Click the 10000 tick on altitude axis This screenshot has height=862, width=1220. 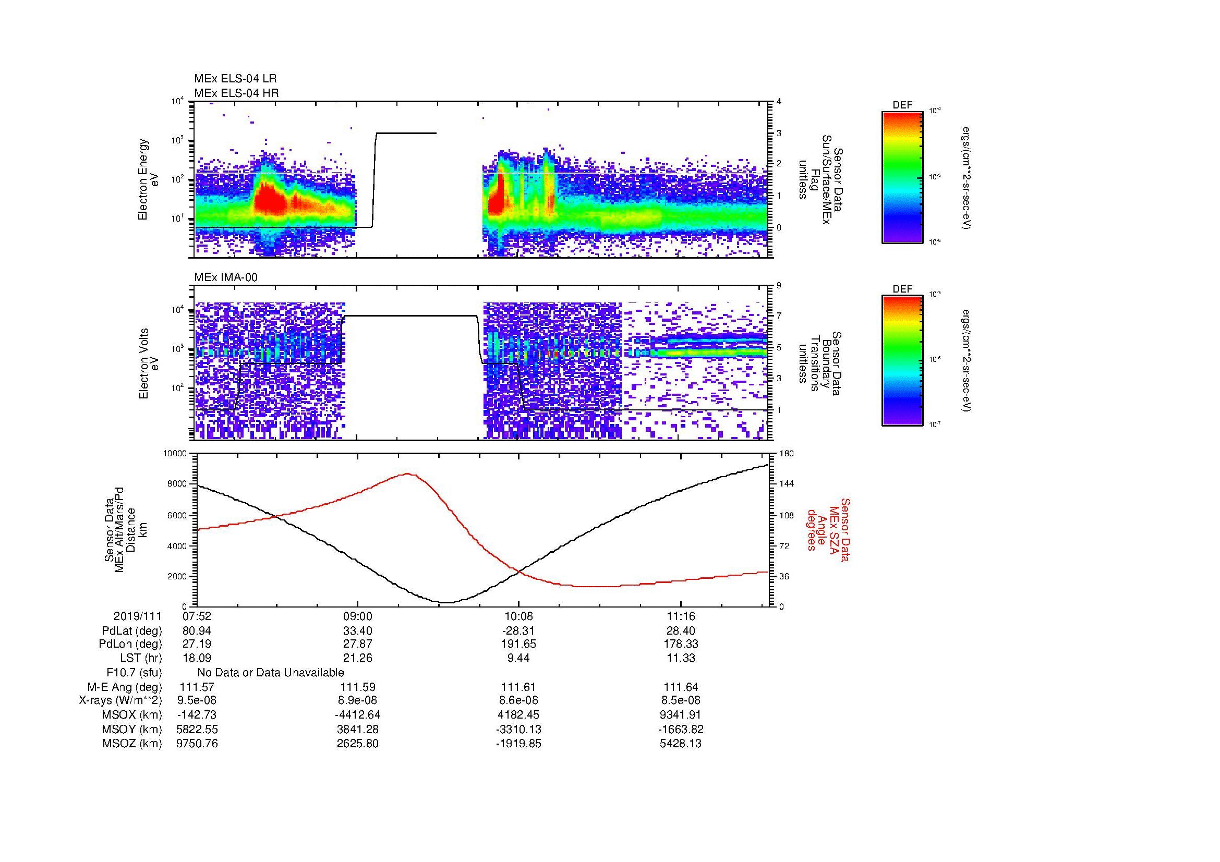tap(175, 454)
